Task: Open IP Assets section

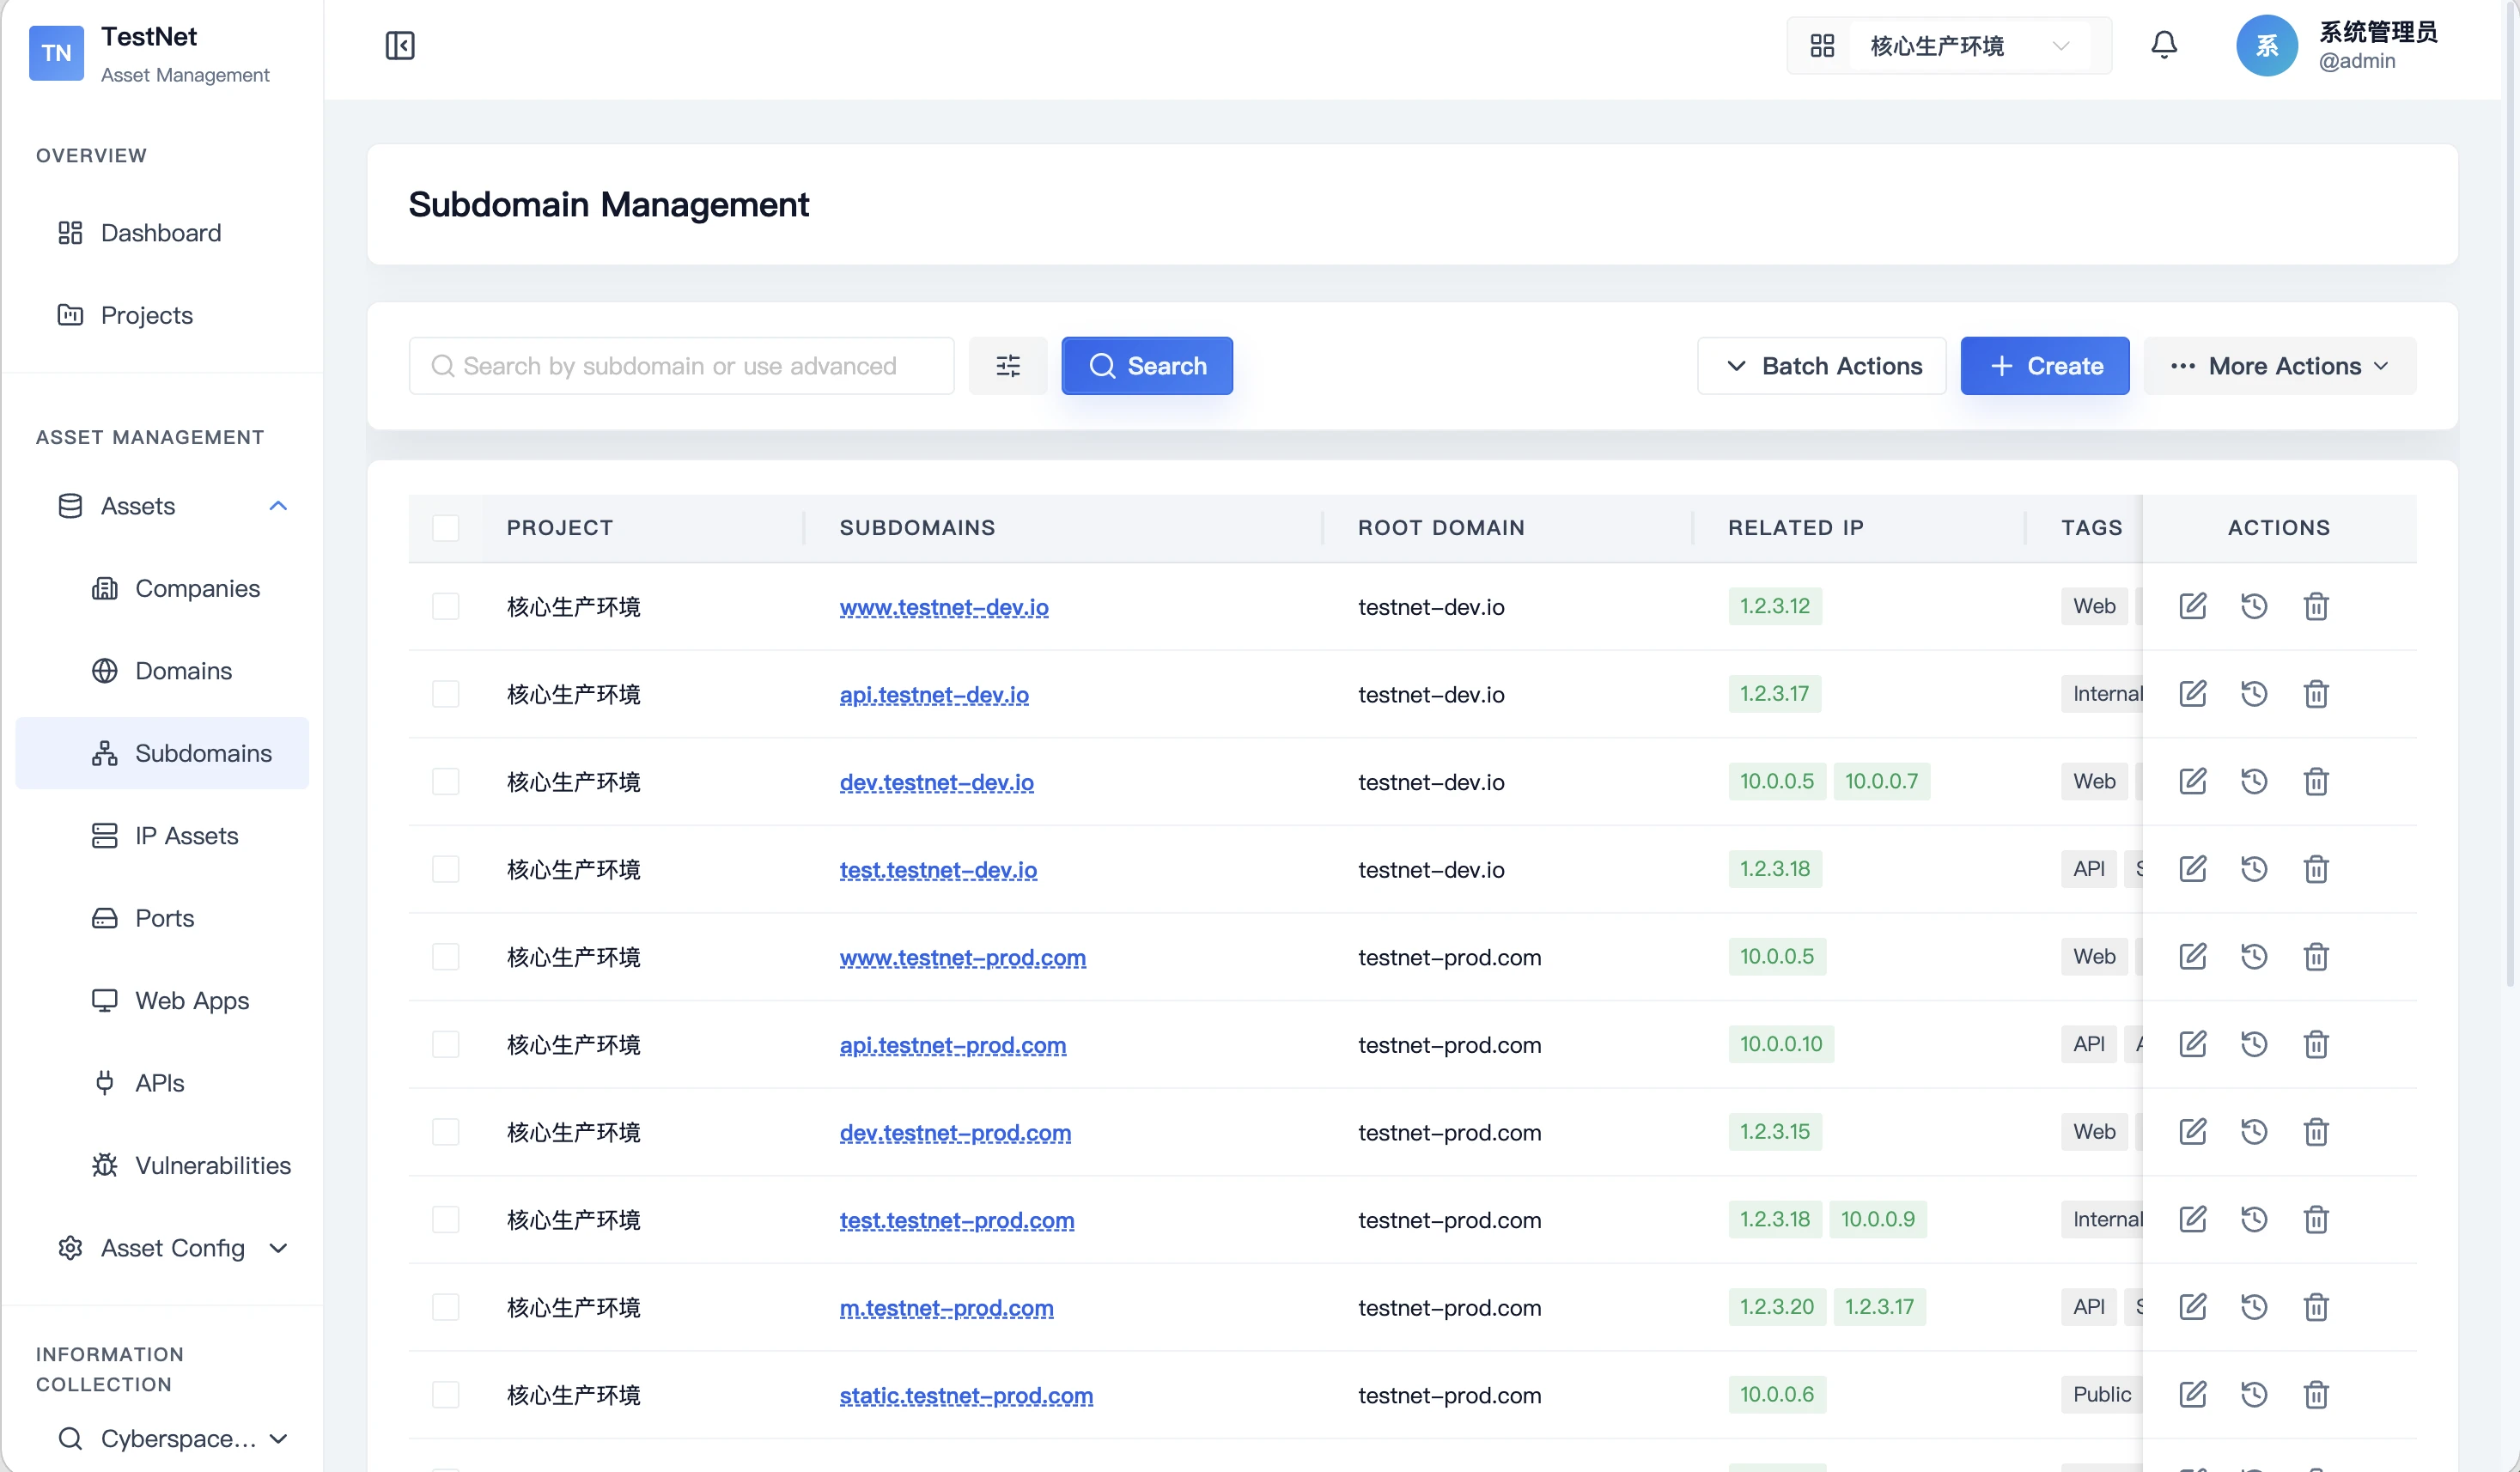Action: (162, 836)
